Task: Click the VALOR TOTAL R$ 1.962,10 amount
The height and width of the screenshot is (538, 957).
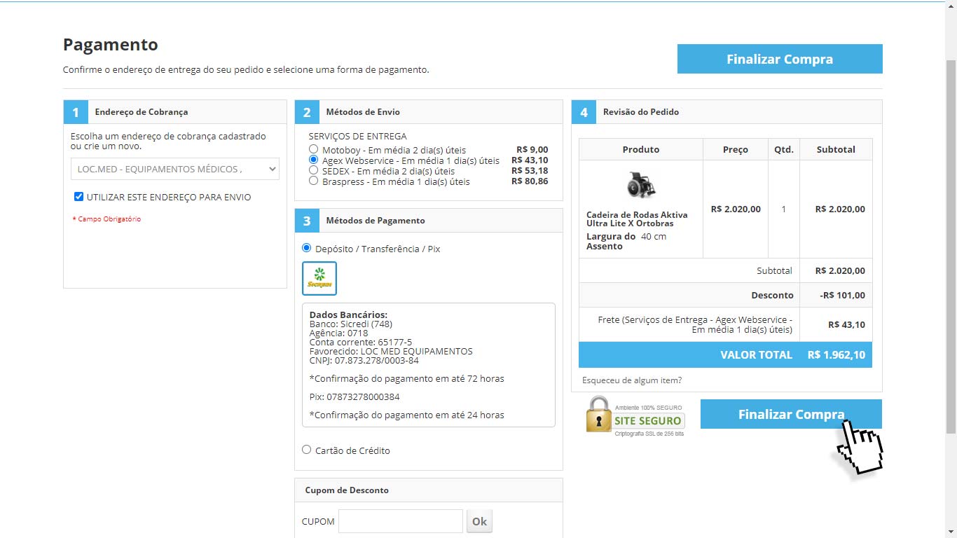Action: pos(836,355)
